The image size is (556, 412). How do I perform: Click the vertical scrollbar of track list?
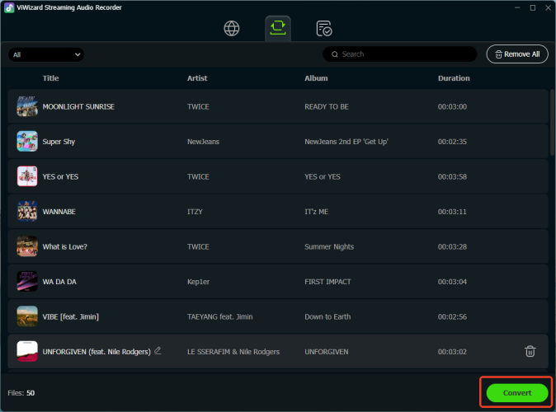(552, 124)
